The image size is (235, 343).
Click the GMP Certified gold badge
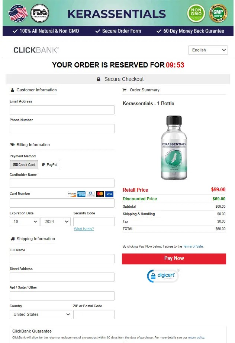pos(218,13)
